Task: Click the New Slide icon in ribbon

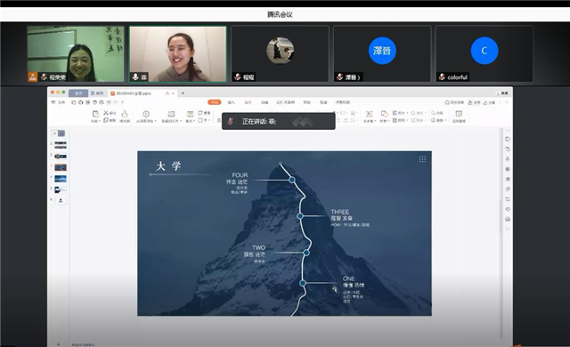Action: click(x=171, y=114)
